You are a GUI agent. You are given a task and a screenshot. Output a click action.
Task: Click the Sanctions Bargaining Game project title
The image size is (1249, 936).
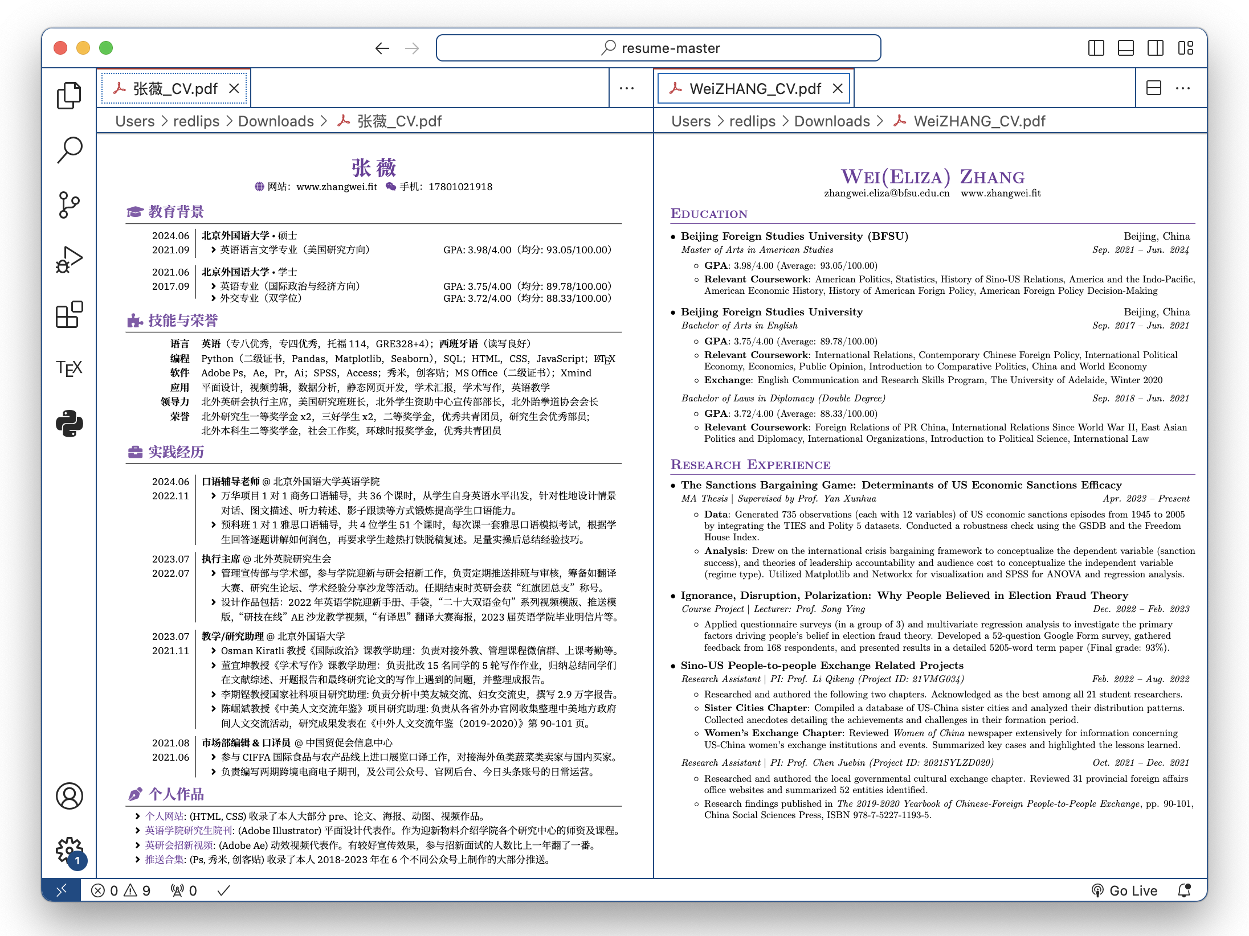[901, 485]
